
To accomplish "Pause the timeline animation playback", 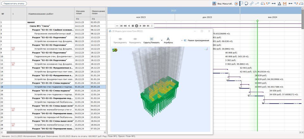I will (136, 25).
